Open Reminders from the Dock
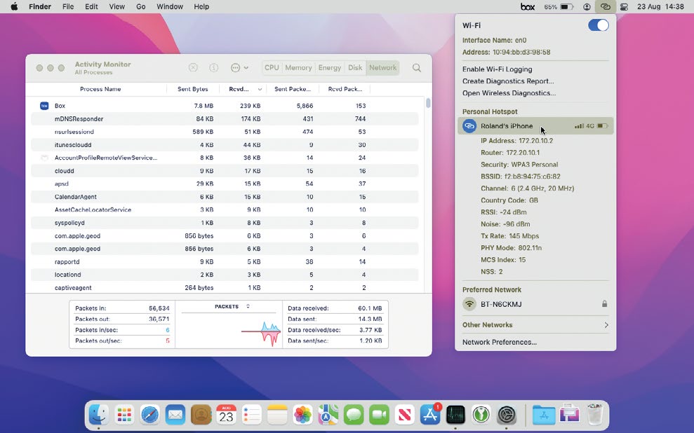This screenshot has width=694, height=433. 252,415
